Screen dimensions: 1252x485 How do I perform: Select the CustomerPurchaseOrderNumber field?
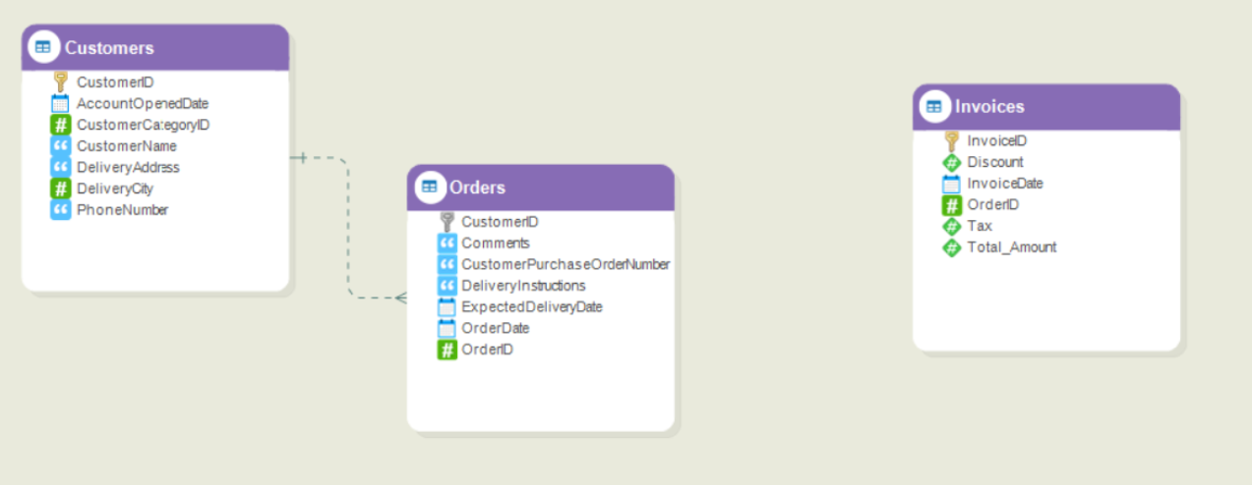coord(566,264)
